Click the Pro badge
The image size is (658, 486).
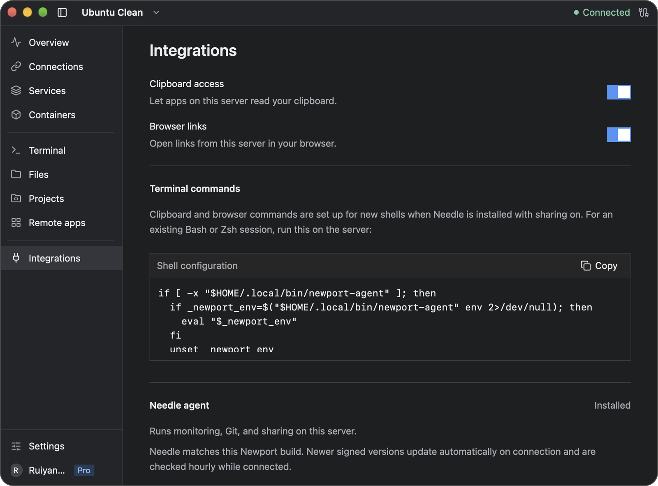click(x=84, y=470)
